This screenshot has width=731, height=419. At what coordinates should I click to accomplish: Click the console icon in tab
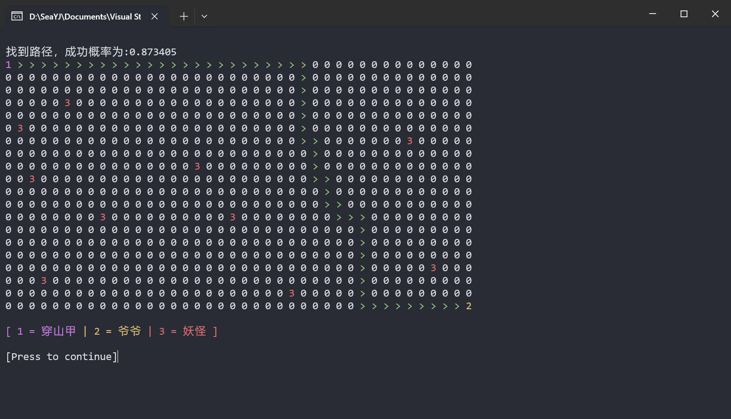17,16
